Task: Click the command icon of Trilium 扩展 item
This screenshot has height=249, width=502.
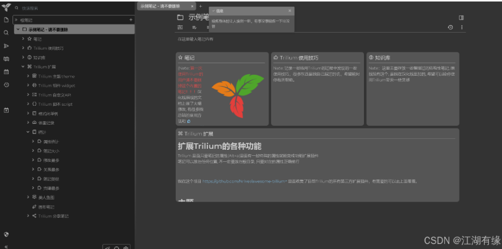Action: [x=29, y=67]
